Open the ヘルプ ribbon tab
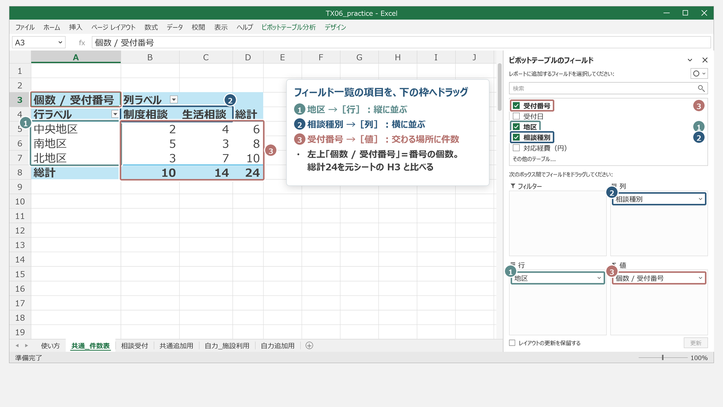 (245, 27)
